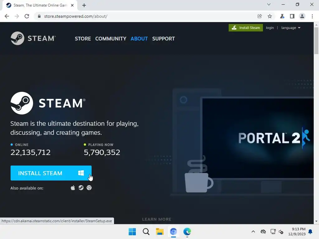
Task: Click the Steam logo in the header
Action: 33,38
